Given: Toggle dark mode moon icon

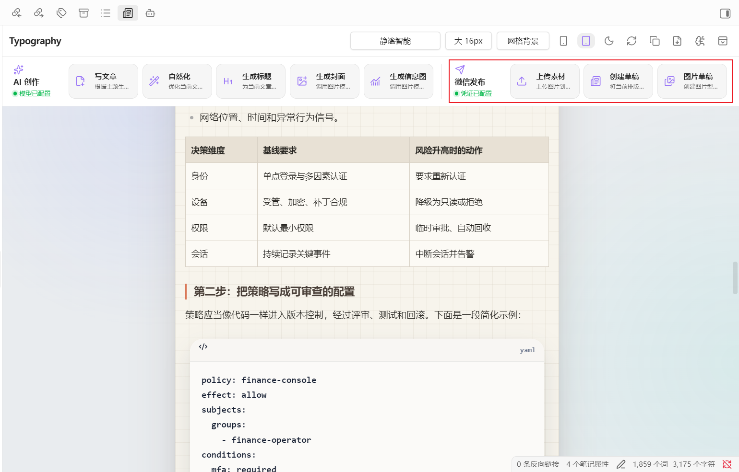Looking at the screenshot, I should 609,41.
